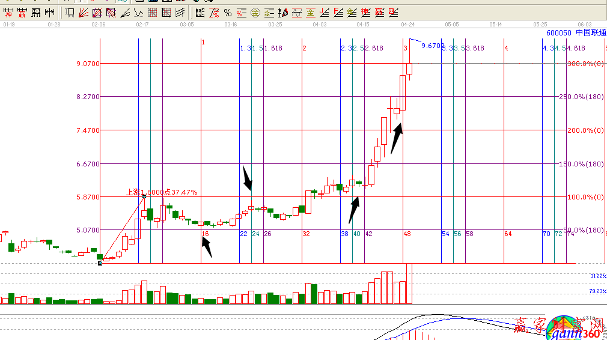
Task: Click the red J angle lines icon
Action: pyautogui.click(x=323, y=12)
